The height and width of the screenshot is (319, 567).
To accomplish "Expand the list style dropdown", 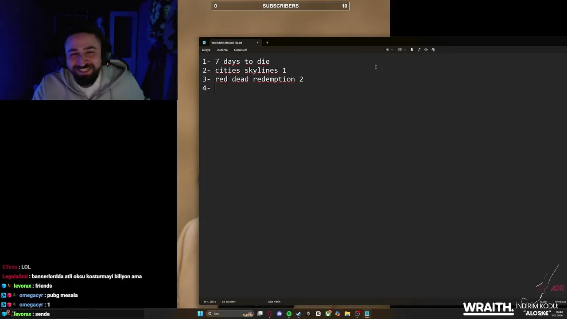I will coord(401,50).
